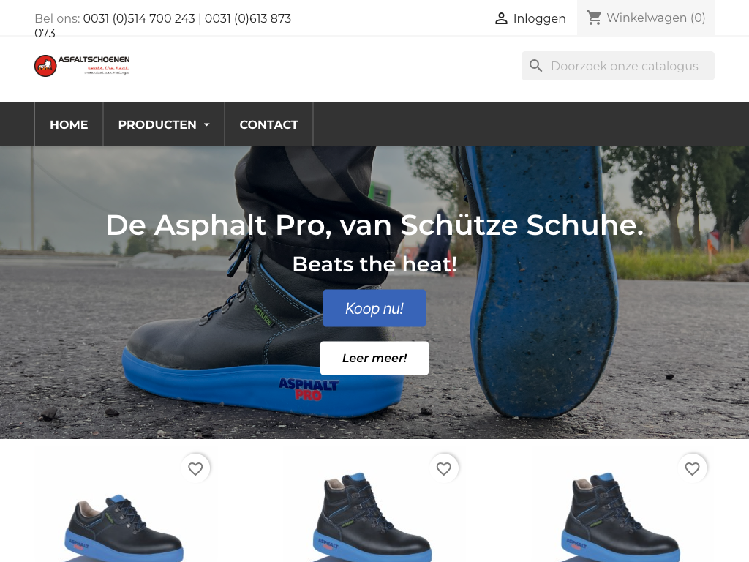Click the Asfaltschoenen round logo

[x=45, y=65]
